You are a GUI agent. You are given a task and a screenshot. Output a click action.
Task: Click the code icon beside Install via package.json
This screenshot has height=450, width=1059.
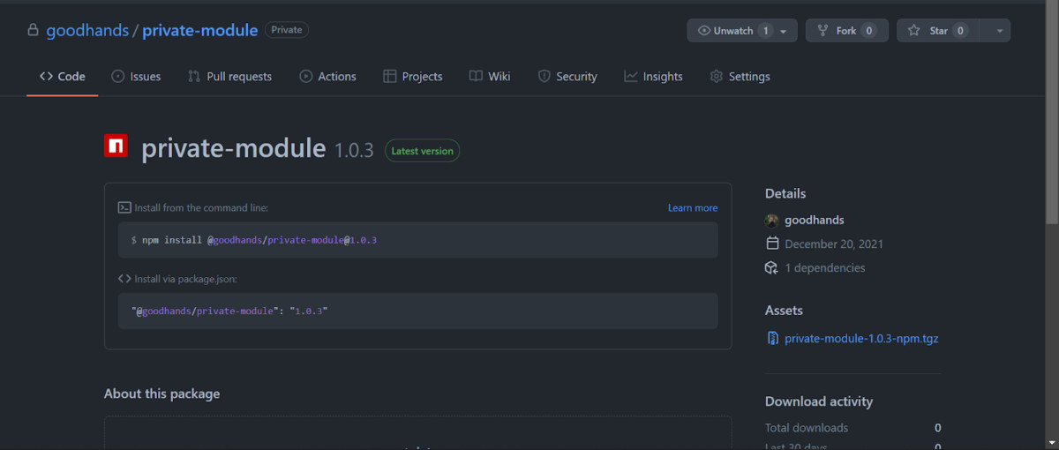click(x=124, y=279)
